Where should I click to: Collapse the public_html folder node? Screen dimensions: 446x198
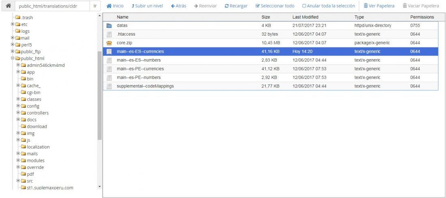[13, 58]
